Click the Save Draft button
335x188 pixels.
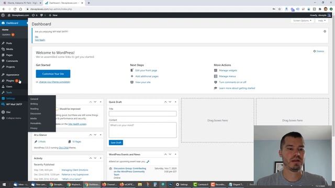click(x=116, y=143)
